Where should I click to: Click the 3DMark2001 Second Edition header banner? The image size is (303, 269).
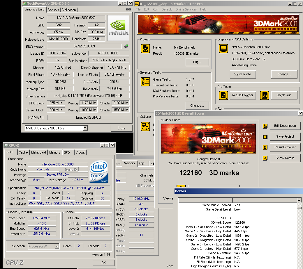(219, 24)
